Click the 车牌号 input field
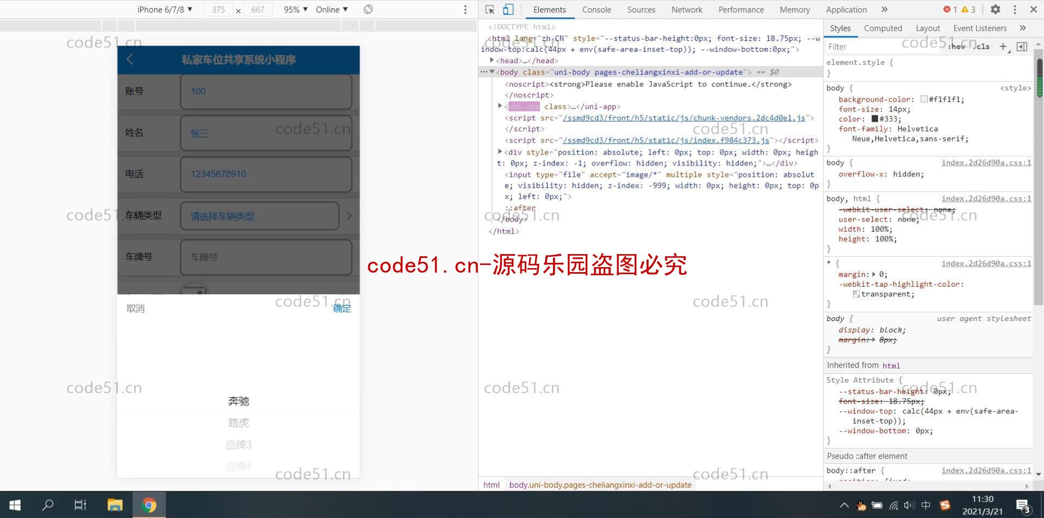This screenshot has width=1044, height=518. (x=266, y=257)
